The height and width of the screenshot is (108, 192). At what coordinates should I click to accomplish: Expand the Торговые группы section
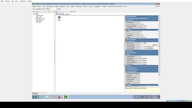coord(126,70)
